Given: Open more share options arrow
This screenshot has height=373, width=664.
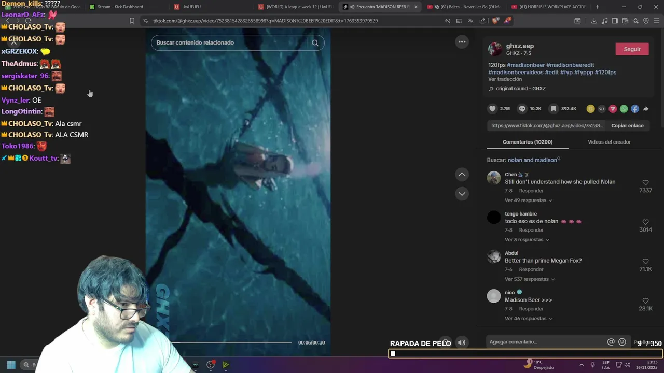Looking at the screenshot, I should click(x=646, y=109).
